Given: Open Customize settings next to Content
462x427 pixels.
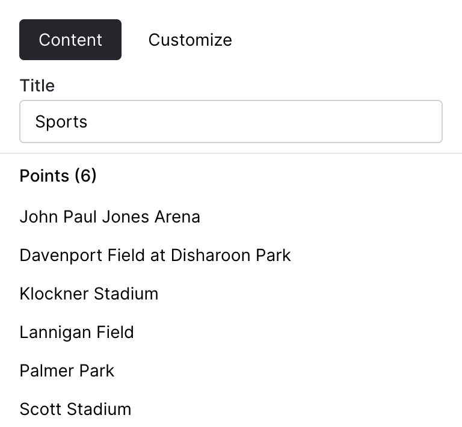Looking at the screenshot, I should [x=190, y=40].
